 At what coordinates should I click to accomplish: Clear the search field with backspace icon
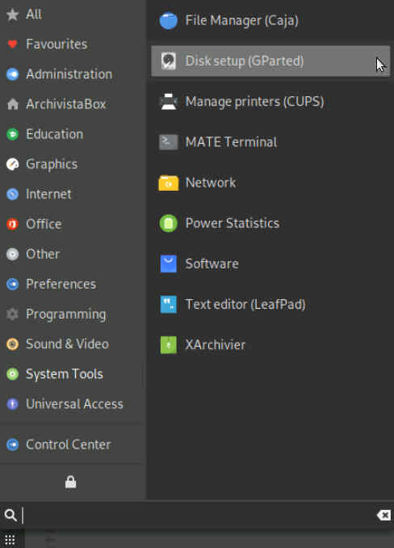(x=384, y=515)
